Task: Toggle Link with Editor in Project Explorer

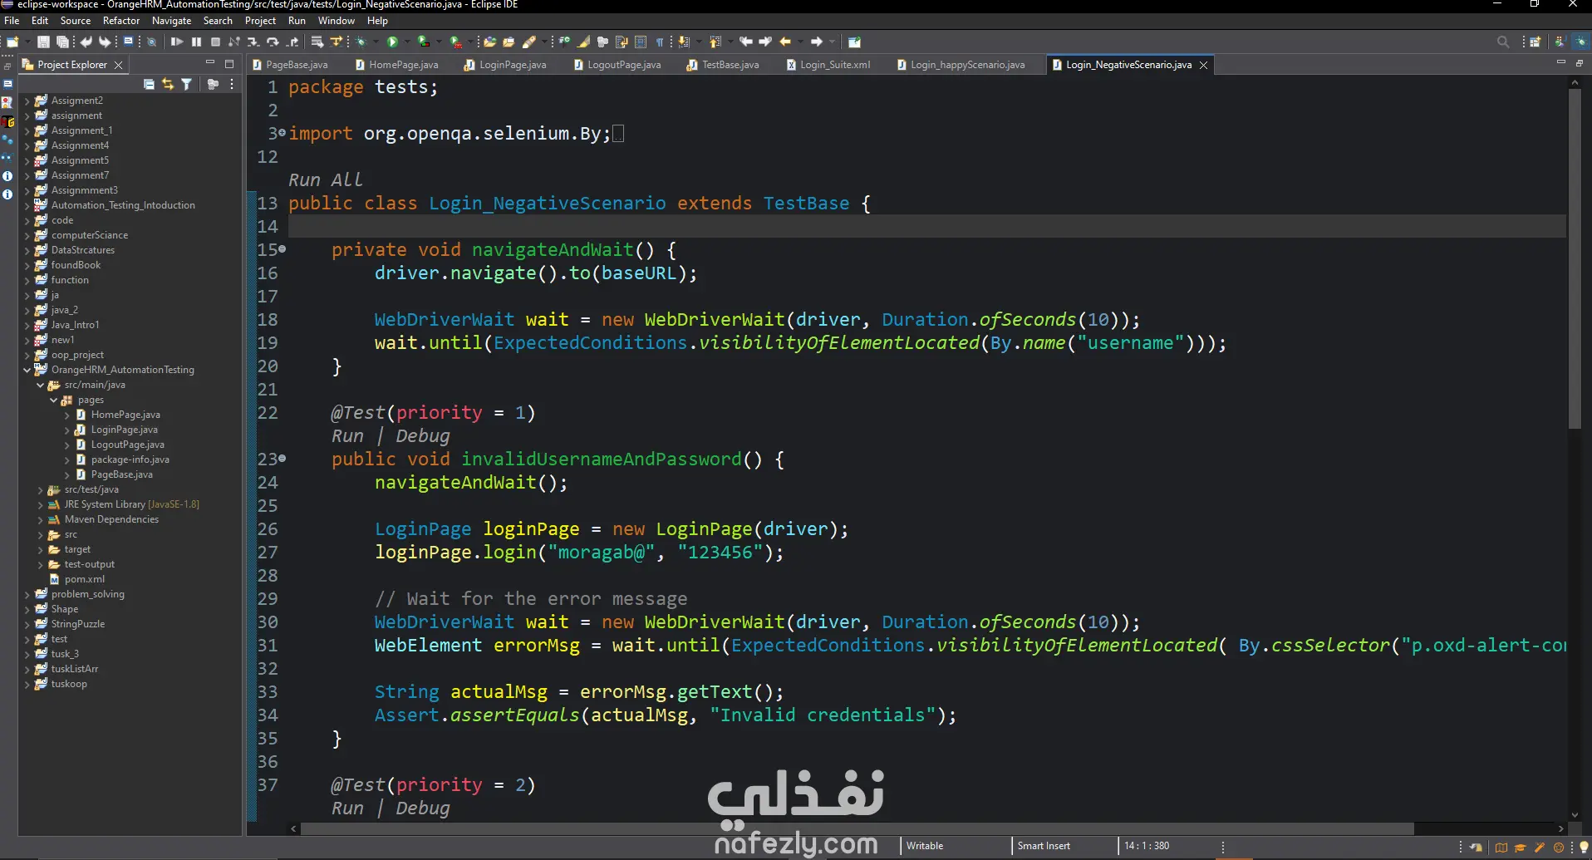Action: [168, 84]
